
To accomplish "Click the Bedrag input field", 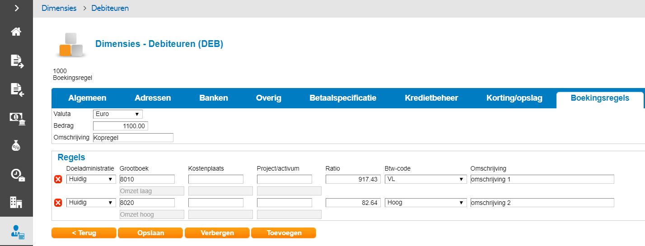I will click(121, 126).
